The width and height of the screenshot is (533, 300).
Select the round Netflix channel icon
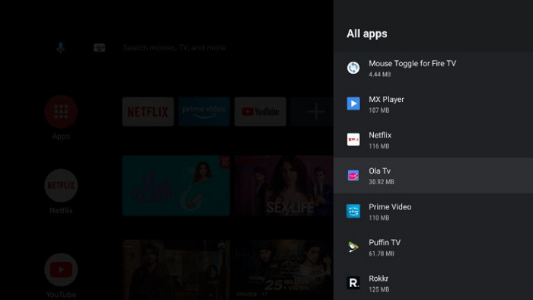coord(61,186)
